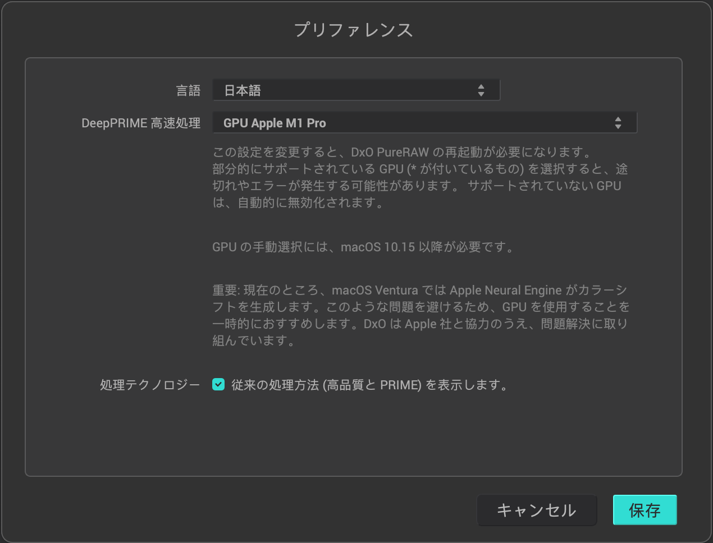This screenshot has width=713, height=543.
Task: Click the 処理テクノロジー label
Action: click(150, 385)
